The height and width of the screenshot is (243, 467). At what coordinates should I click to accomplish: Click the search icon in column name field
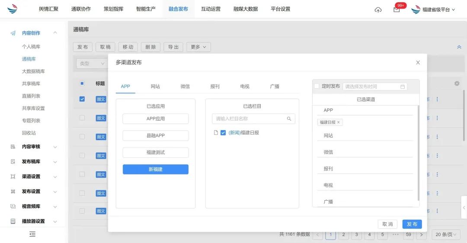[289, 119]
